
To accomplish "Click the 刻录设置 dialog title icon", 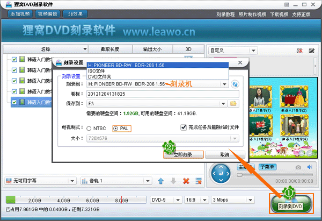I will pyautogui.click(x=58, y=62).
